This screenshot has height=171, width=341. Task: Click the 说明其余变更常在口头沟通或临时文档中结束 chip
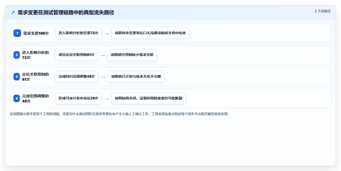click(x=150, y=33)
